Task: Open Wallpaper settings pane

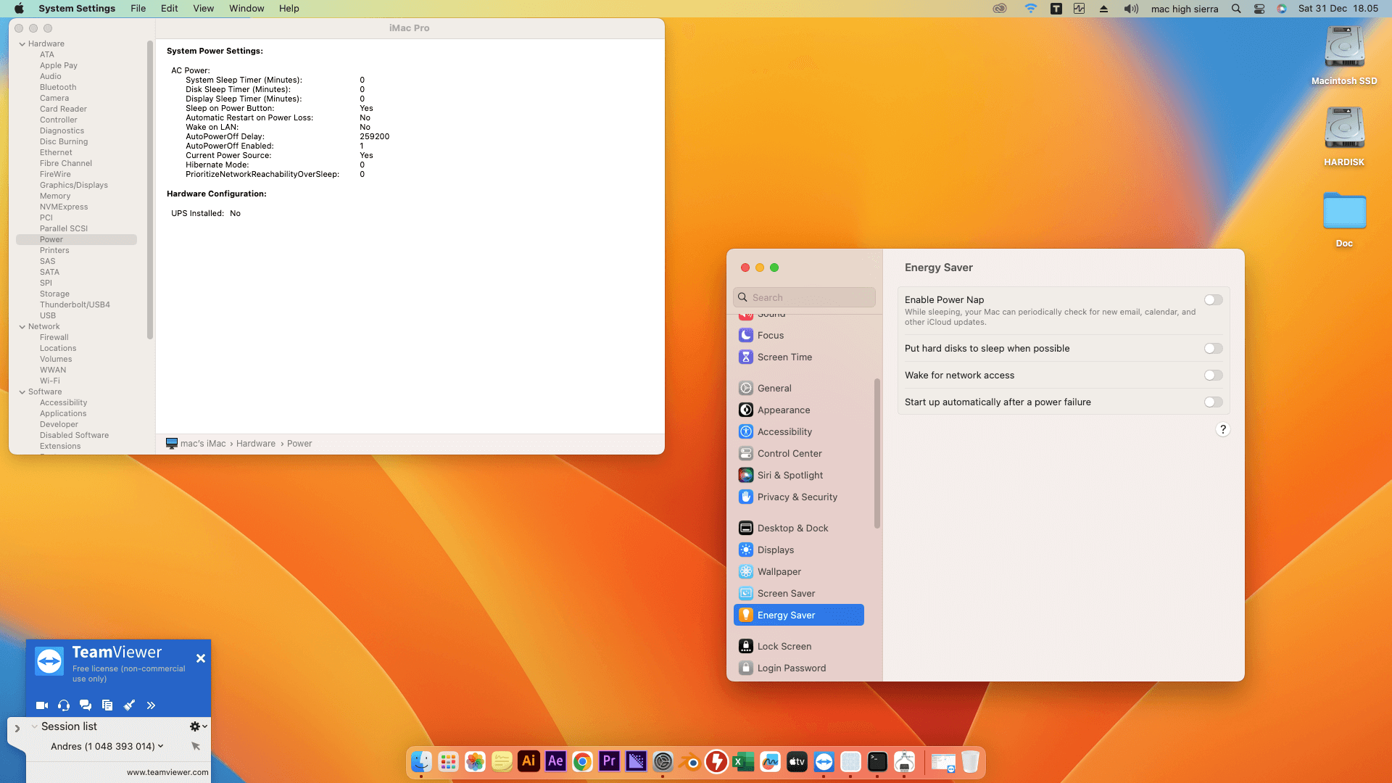Action: pos(779,571)
